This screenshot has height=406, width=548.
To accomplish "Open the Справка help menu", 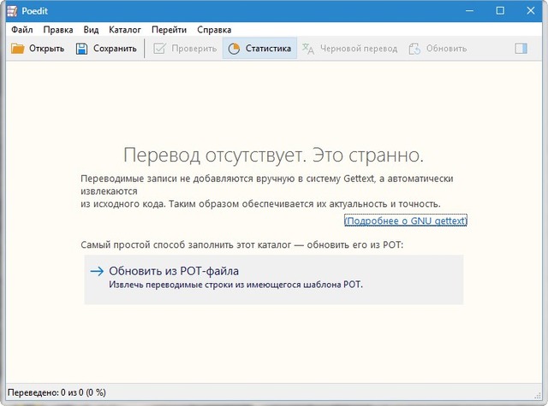I will tap(213, 29).
